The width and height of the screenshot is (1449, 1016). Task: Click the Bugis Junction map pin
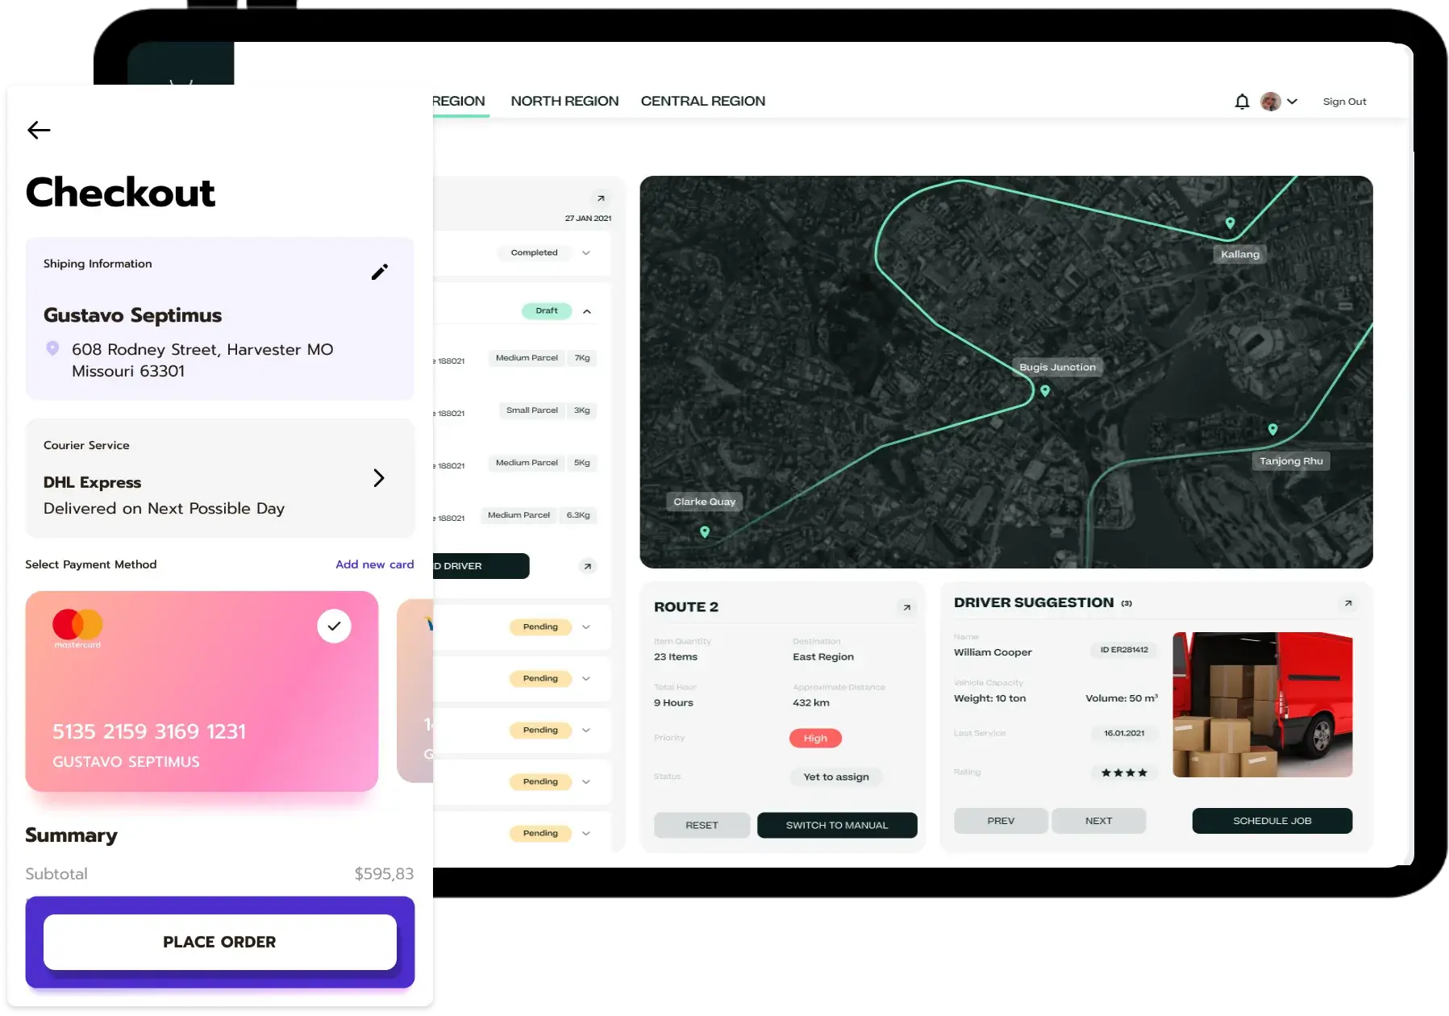pos(1045,391)
